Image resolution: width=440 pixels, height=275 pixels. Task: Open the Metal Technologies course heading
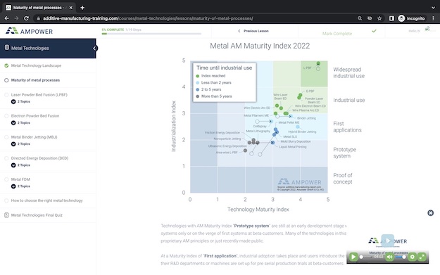pyautogui.click(x=30, y=49)
